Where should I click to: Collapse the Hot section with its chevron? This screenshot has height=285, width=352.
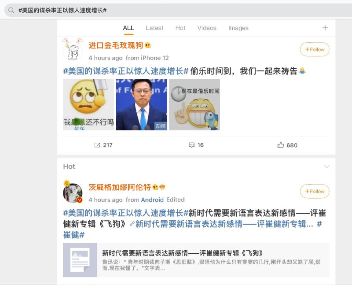coord(327,167)
